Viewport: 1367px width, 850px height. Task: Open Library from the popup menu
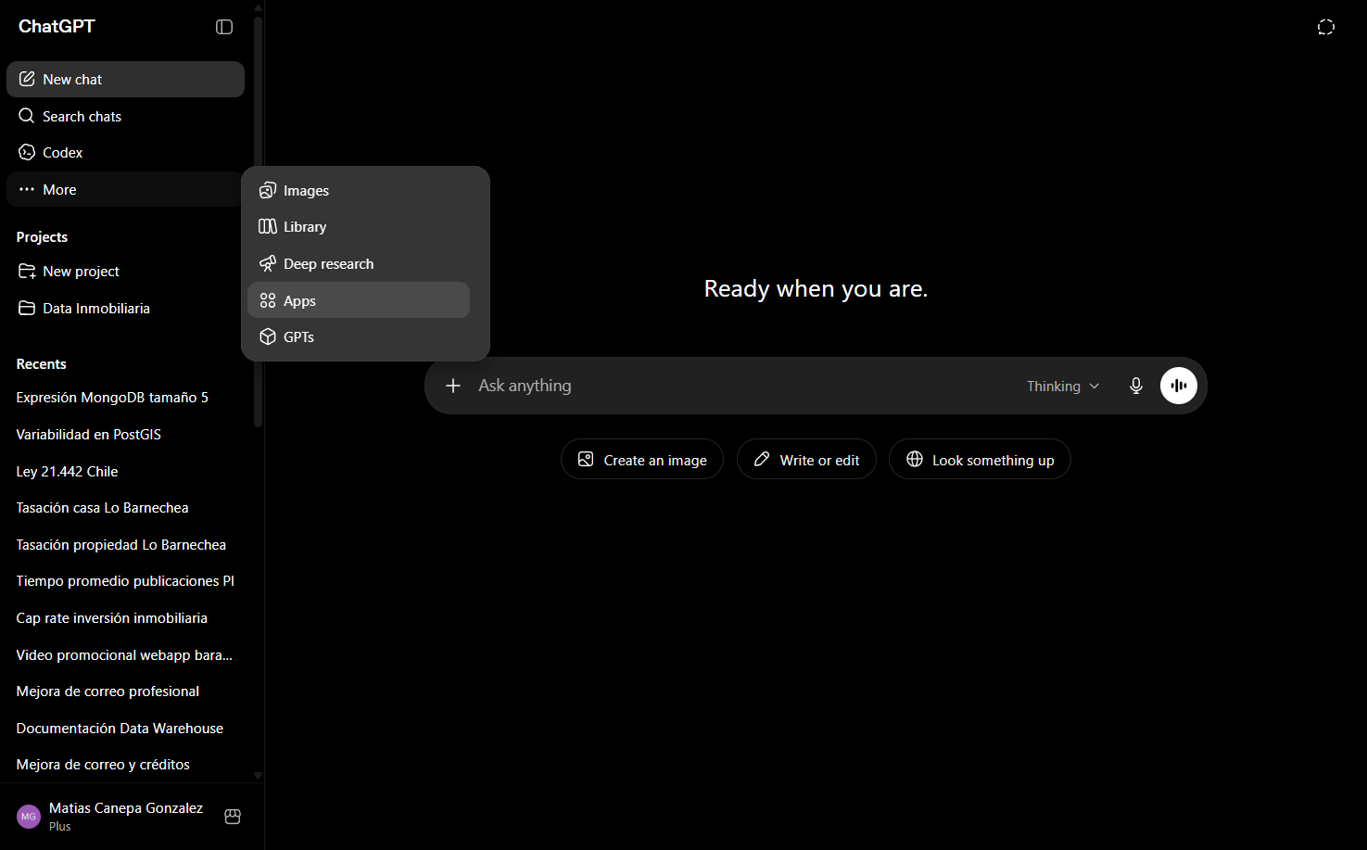[x=359, y=227]
